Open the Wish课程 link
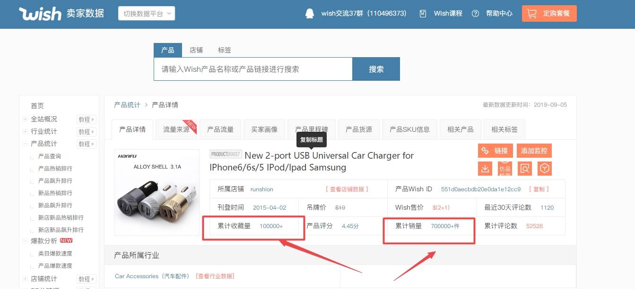635x289 pixels. coord(448,13)
